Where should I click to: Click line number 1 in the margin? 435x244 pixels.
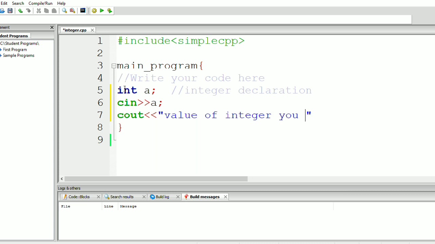point(100,41)
